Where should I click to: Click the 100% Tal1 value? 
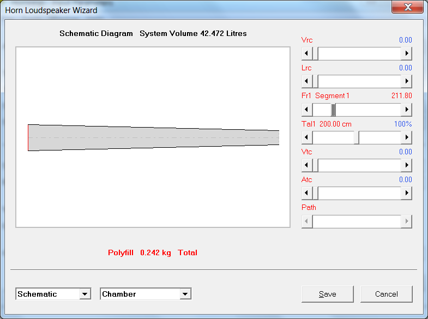pyautogui.click(x=403, y=124)
